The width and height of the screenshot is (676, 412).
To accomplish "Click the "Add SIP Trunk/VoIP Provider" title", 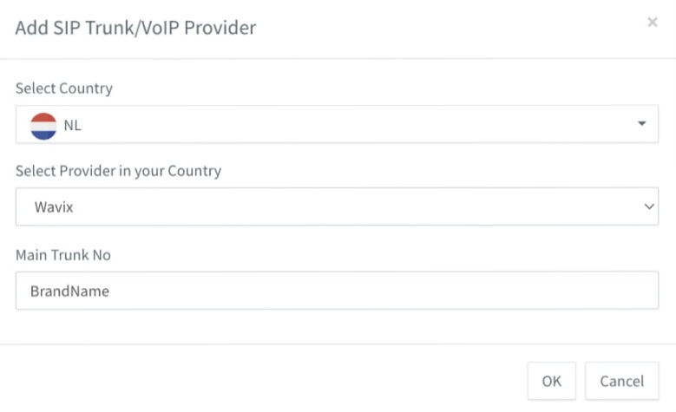I will pos(135,28).
